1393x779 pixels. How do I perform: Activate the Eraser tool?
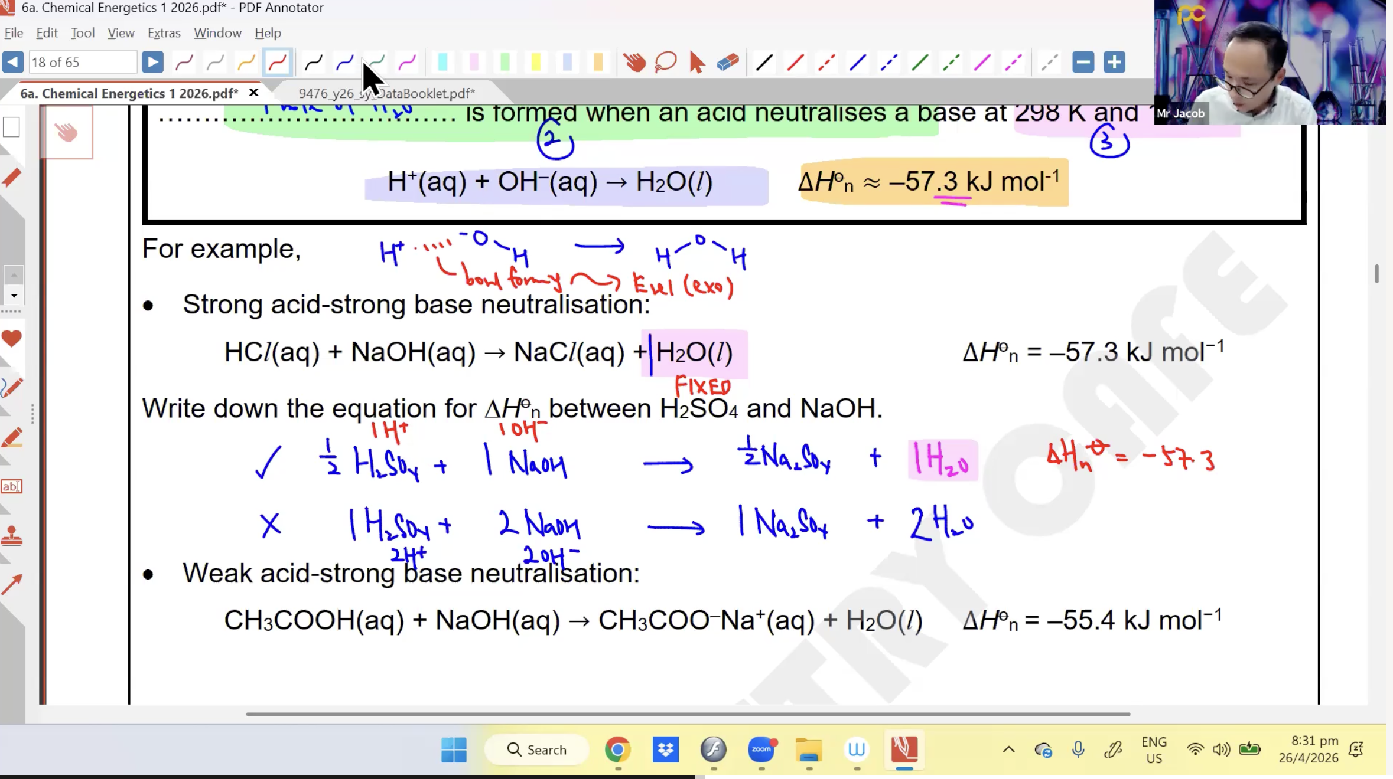[x=728, y=62]
